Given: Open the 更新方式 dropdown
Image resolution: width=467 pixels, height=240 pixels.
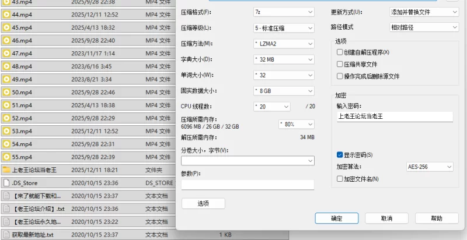Looking at the screenshot, I should (423, 12).
